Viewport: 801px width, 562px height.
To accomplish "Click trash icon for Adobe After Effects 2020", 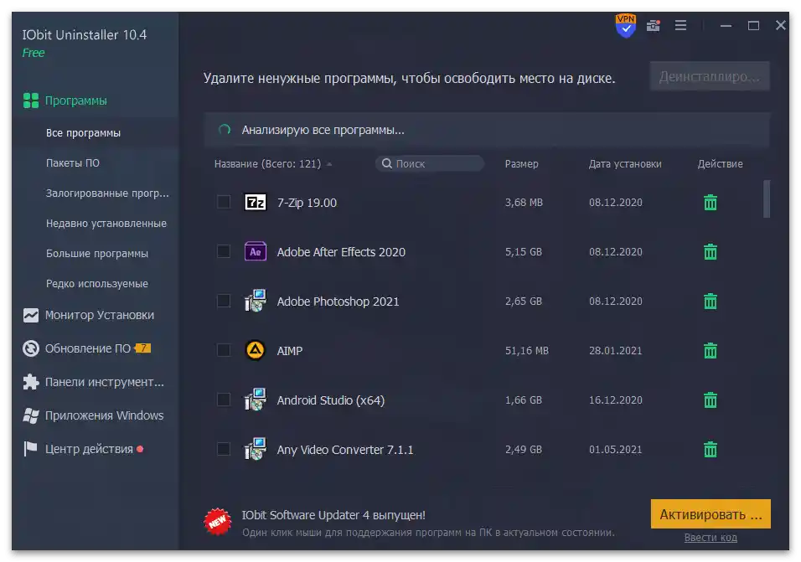I will click(710, 251).
